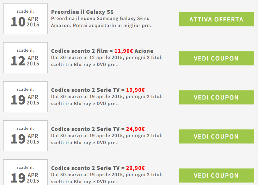Click the 19 APR 2015 box beside 19,90€ offer

pyautogui.click(x=25, y=97)
